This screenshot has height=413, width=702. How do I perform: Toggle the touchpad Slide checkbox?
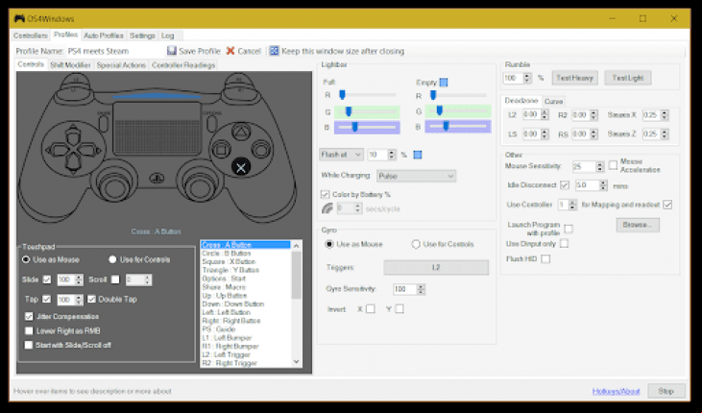coord(46,279)
